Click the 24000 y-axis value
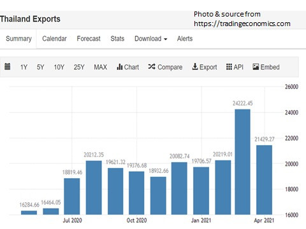 291,113
